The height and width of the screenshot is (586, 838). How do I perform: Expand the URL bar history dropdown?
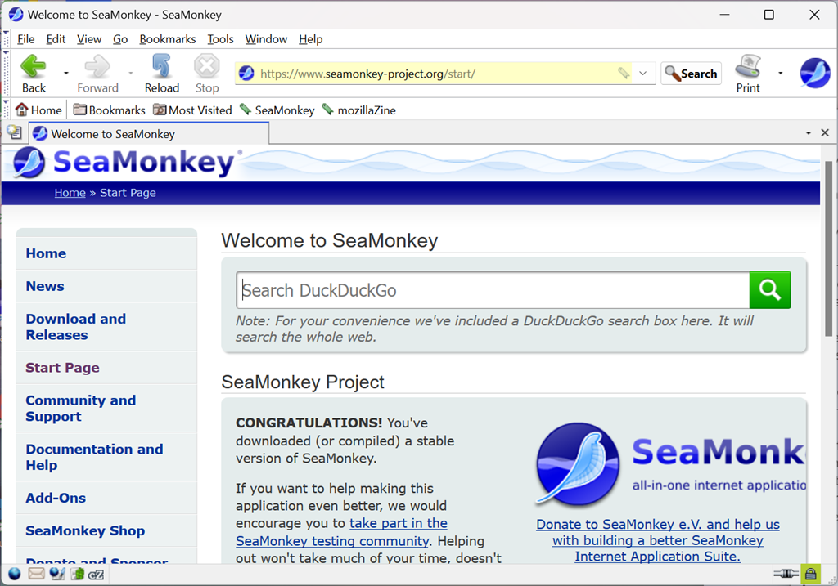[x=643, y=74]
